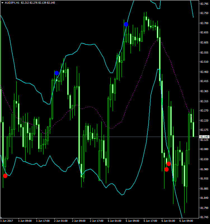
Task: Click the 5 Jun 17:00 time label
Action: coord(150,221)
